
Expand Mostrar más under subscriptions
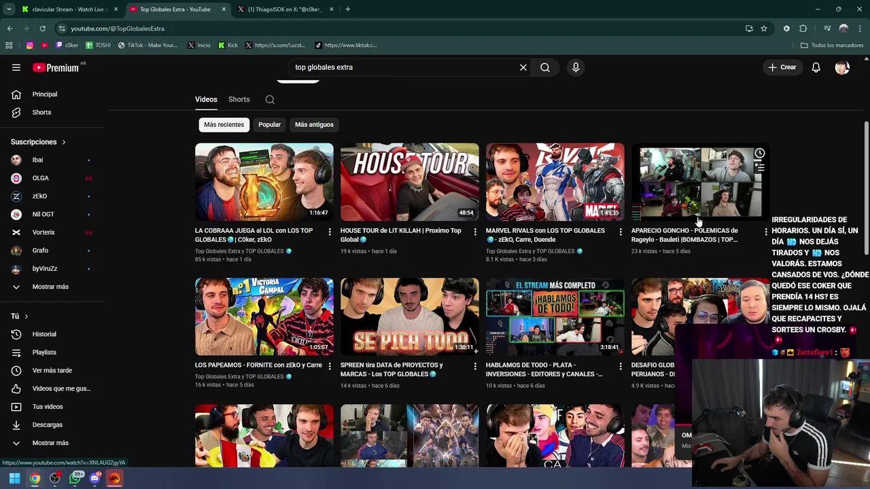(49, 287)
